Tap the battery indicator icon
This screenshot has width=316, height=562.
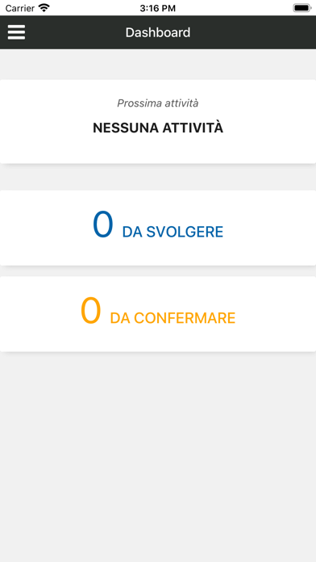tap(302, 8)
